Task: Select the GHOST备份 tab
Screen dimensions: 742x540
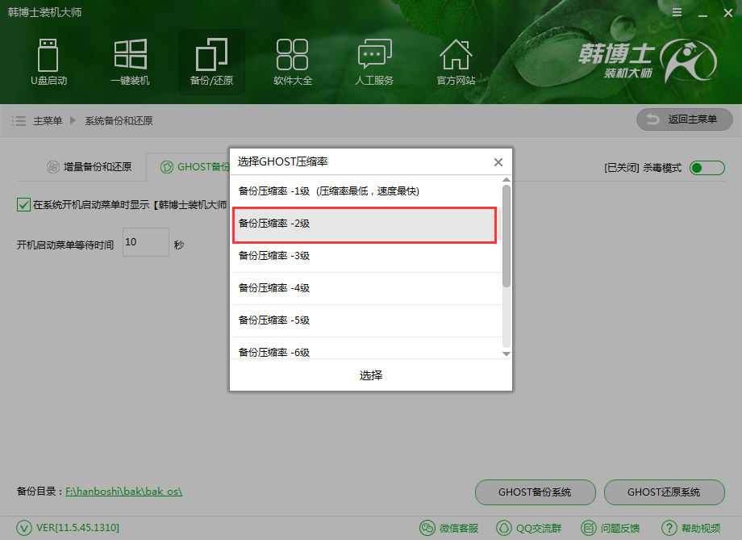Action: click(x=196, y=166)
